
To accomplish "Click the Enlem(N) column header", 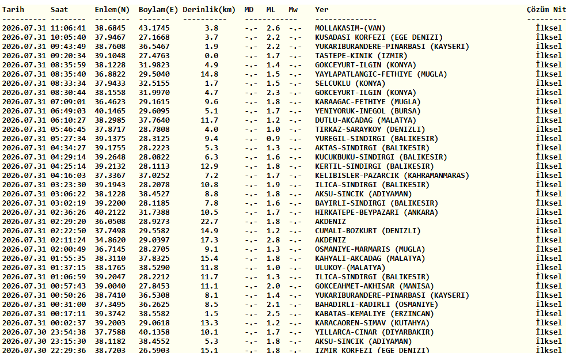I will point(112,10).
